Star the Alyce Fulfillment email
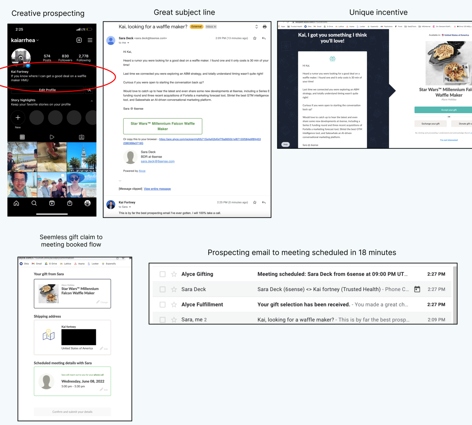The image size is (472, 425). coord(174,304)
